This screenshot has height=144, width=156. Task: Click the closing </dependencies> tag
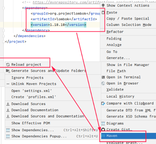click(x=30, y=36)
